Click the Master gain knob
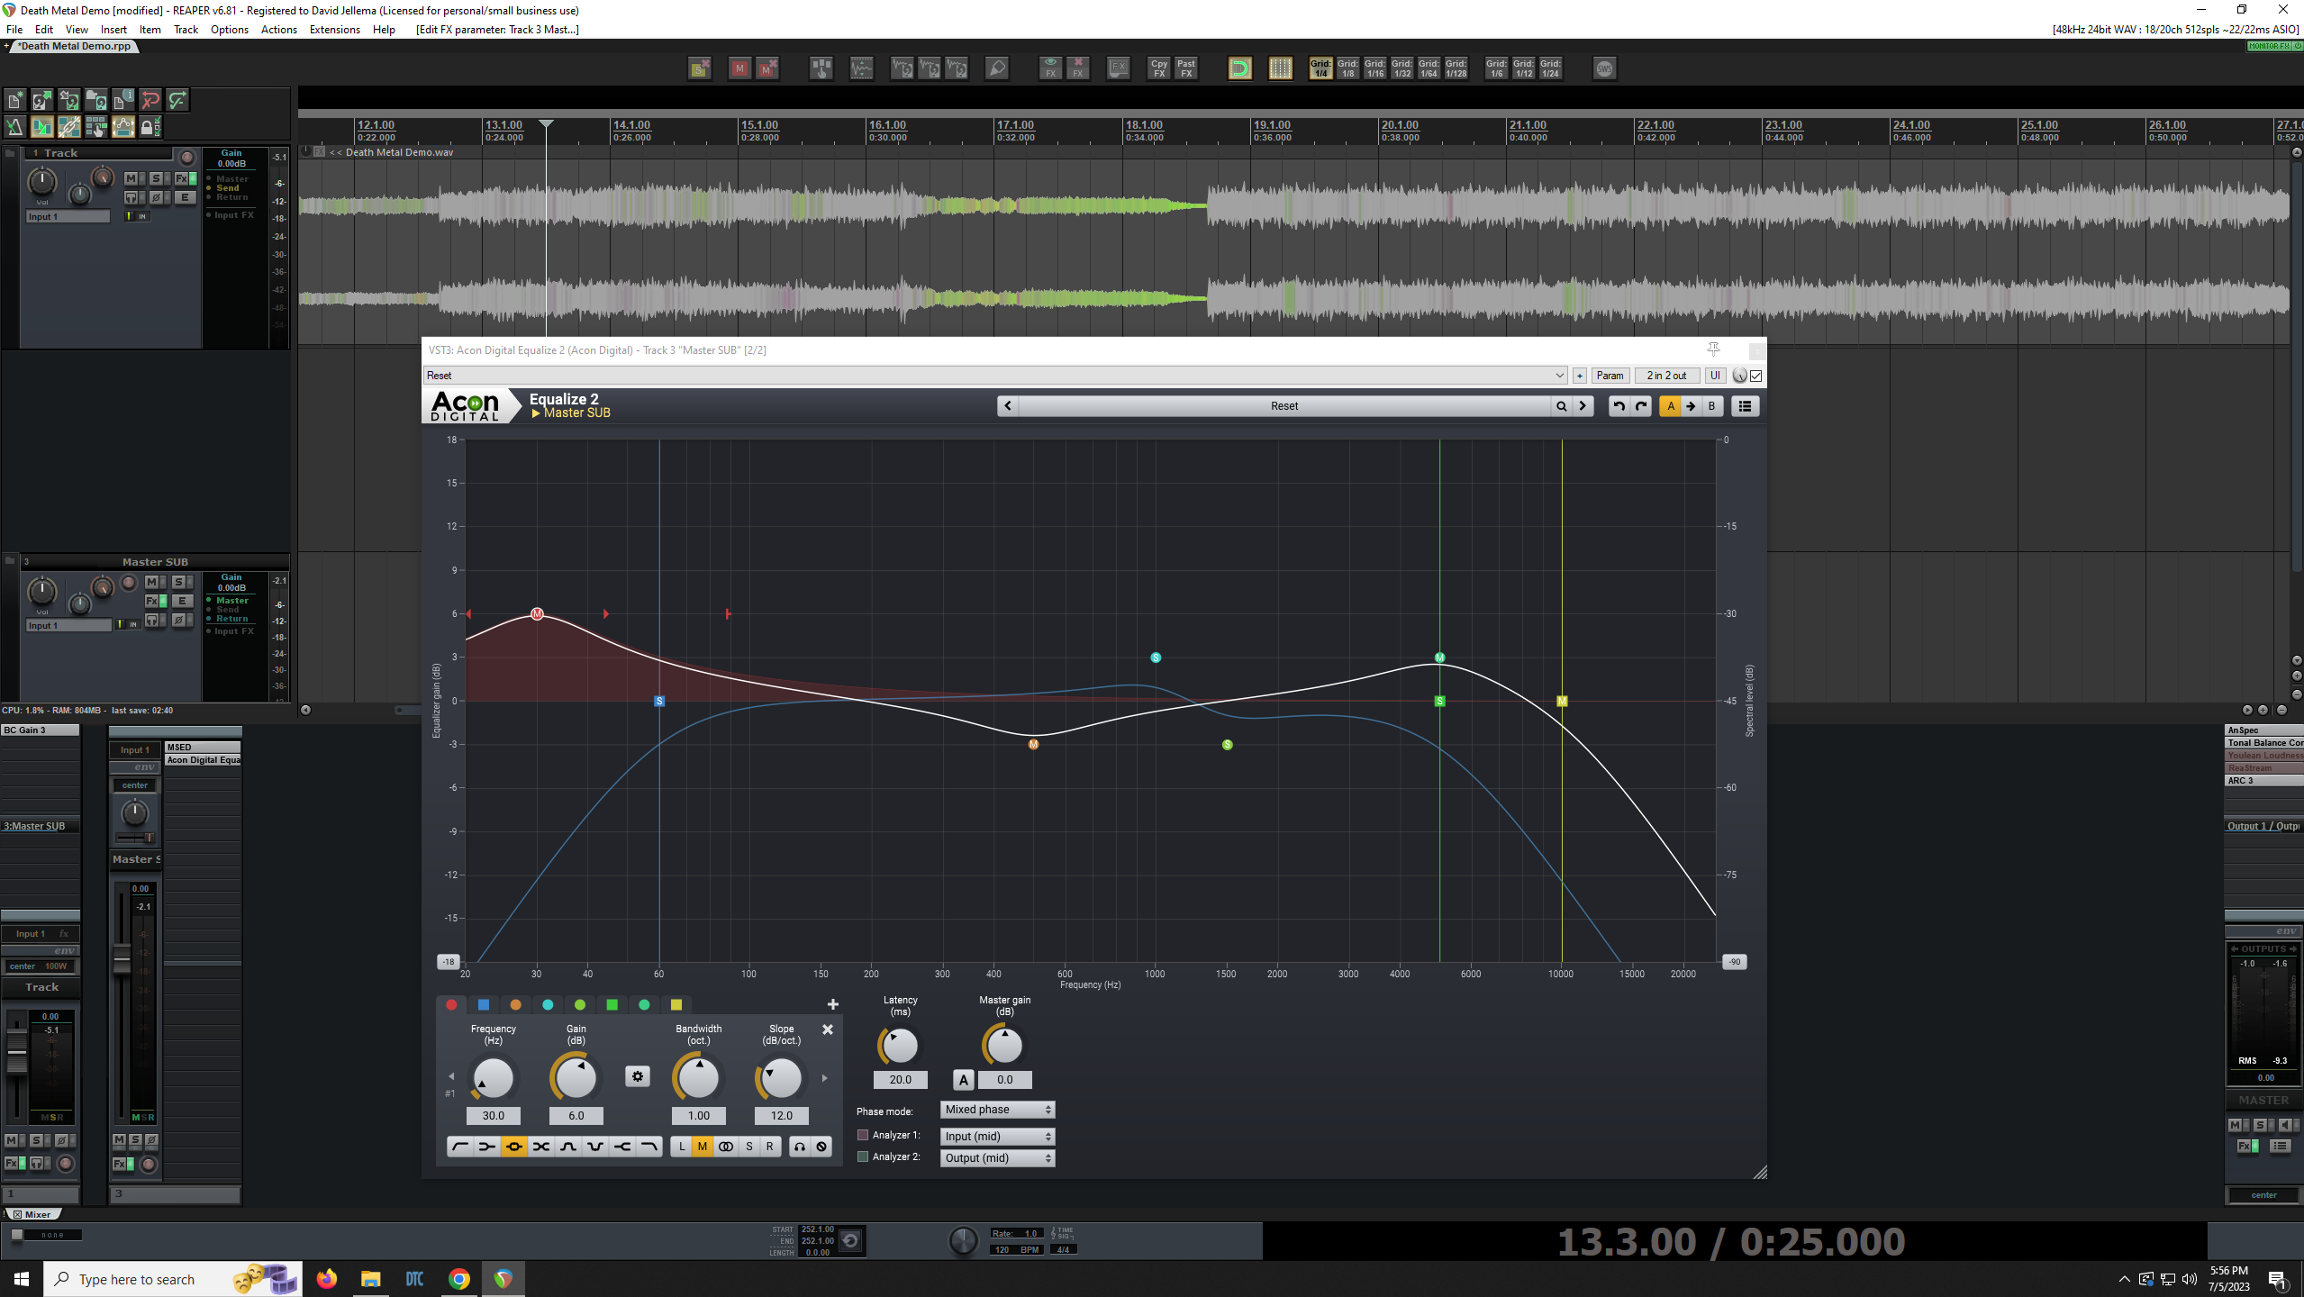The width and height of the screenshot is (2304, 1297). click(x=1004, y=1046)
